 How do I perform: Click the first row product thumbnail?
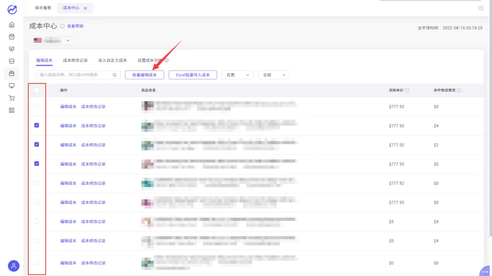coord(148,106)
